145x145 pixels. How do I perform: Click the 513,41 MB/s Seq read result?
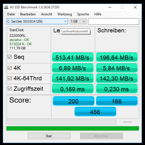click(x=73, y=57)
